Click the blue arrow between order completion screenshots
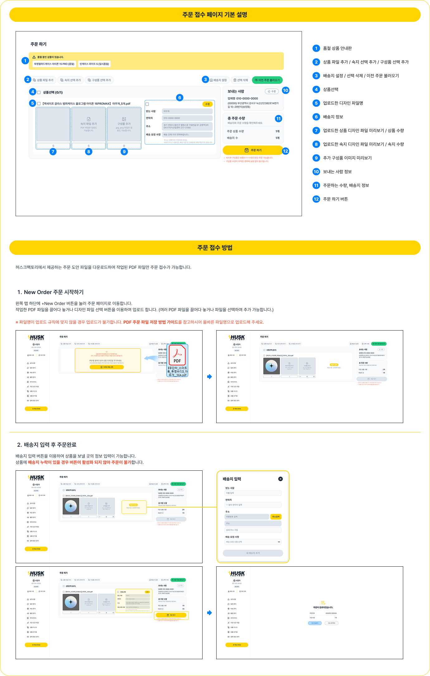This screenshot has height=676, width=430. click(x=209, y=613)
